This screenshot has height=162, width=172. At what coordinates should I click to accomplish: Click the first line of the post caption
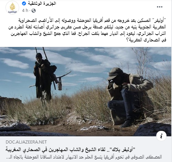point(92,21)
